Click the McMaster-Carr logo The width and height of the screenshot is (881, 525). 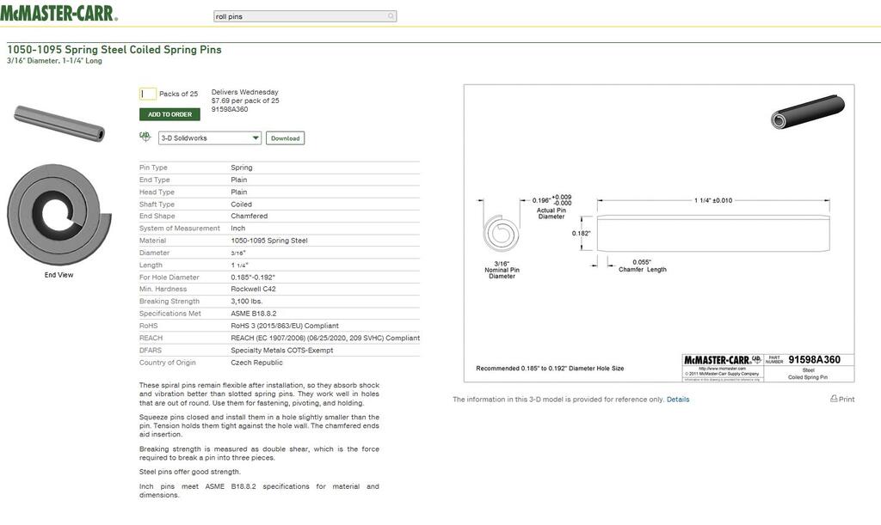[59, 13]
